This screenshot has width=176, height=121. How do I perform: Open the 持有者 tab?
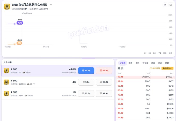(145, 63)
